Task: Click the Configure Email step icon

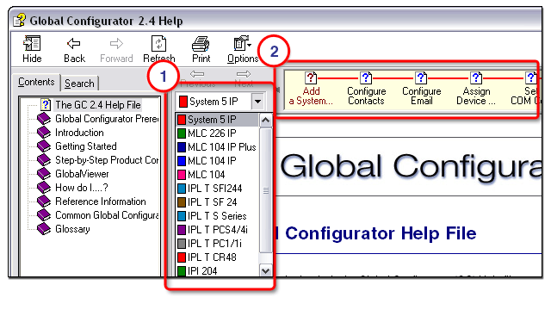Action: coord(421,77)
